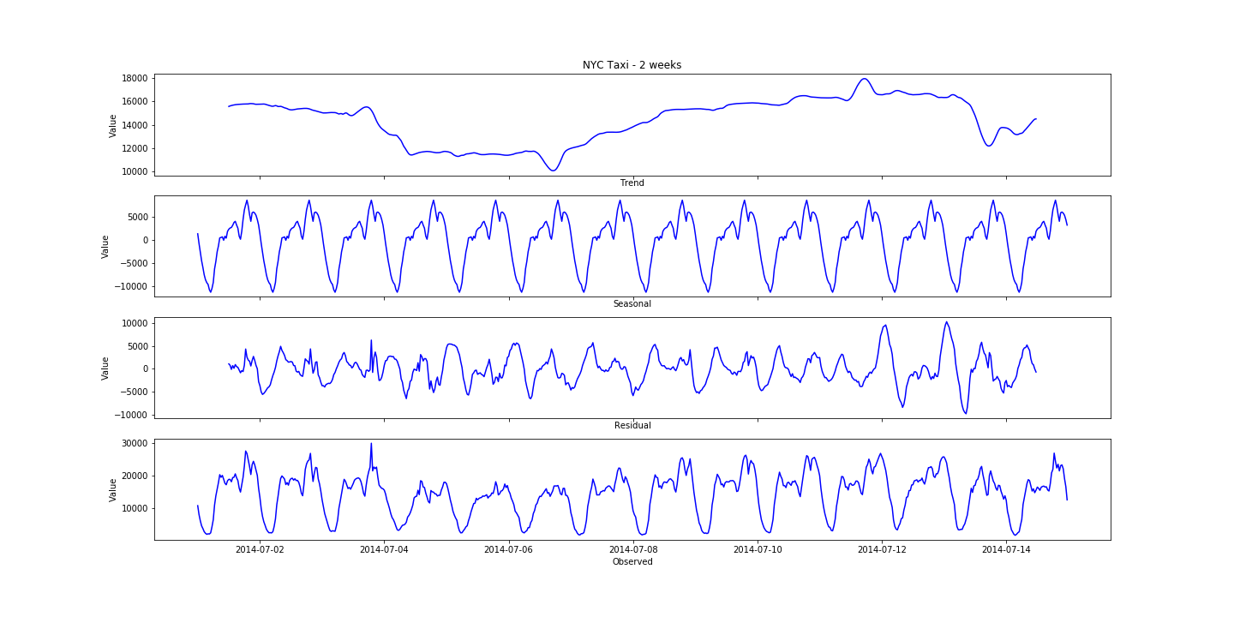The width and height of the screenshot is (1234, 617).
Task: Click the 'Observed' axis label at bottom
Action: coord(632,562)
